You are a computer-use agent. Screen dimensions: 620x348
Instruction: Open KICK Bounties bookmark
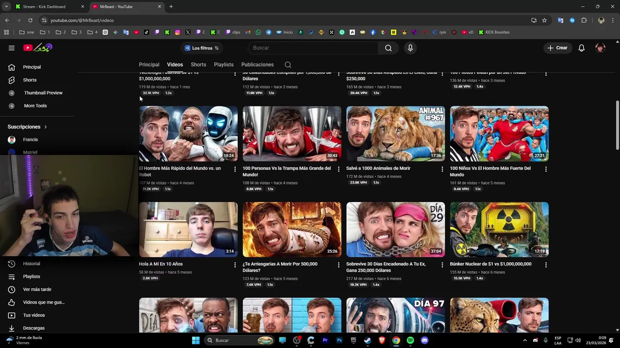click(494, 32)
